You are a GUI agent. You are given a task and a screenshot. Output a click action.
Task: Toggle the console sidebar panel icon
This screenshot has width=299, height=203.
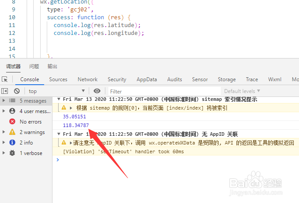4,91
